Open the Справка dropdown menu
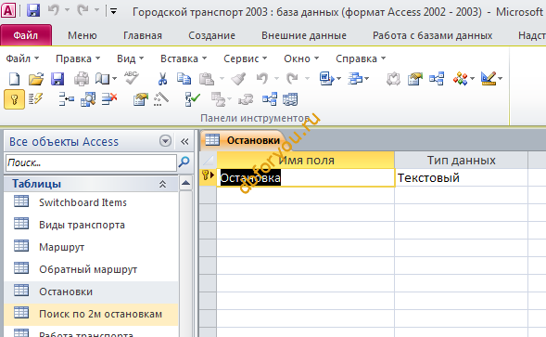Image resolution: width=546 pixels, height=337 pixels. [361, 58]
